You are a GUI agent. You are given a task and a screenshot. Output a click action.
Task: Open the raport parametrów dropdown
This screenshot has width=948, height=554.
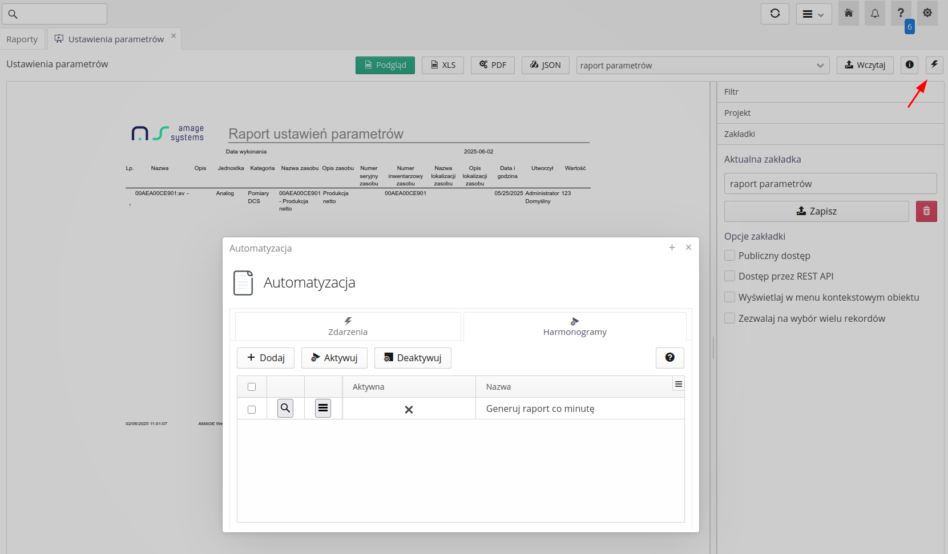click(702, 65)
